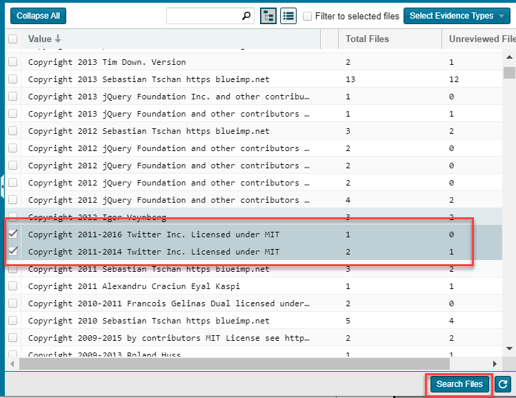Image resolution: width=516 pixels, height=398 pixels.
Task: Click the horizontal scrollbar left arrow
Action: coord(12,364)
